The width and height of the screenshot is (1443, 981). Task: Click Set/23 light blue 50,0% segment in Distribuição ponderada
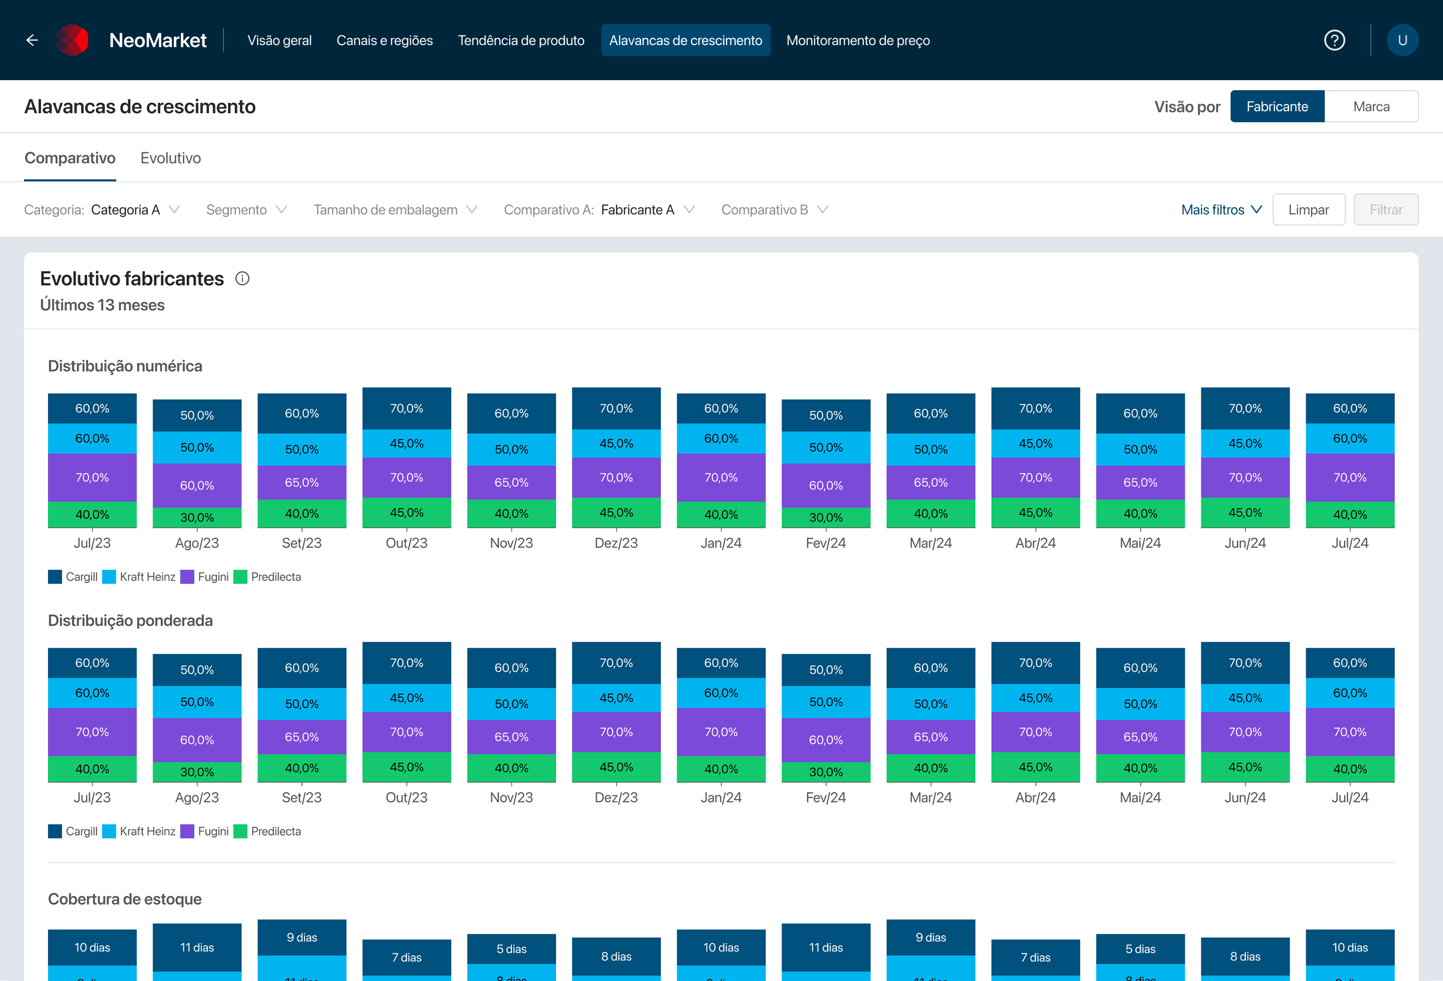[302, 704]
